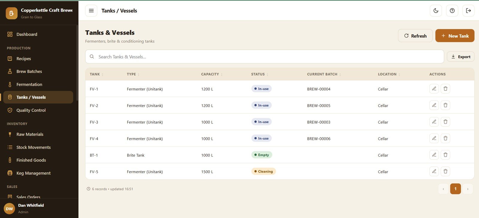This screenshot has height=218, width=479.
Task: Click the '6 records • updated 16:51' status text
Action: tap(113, 189)
